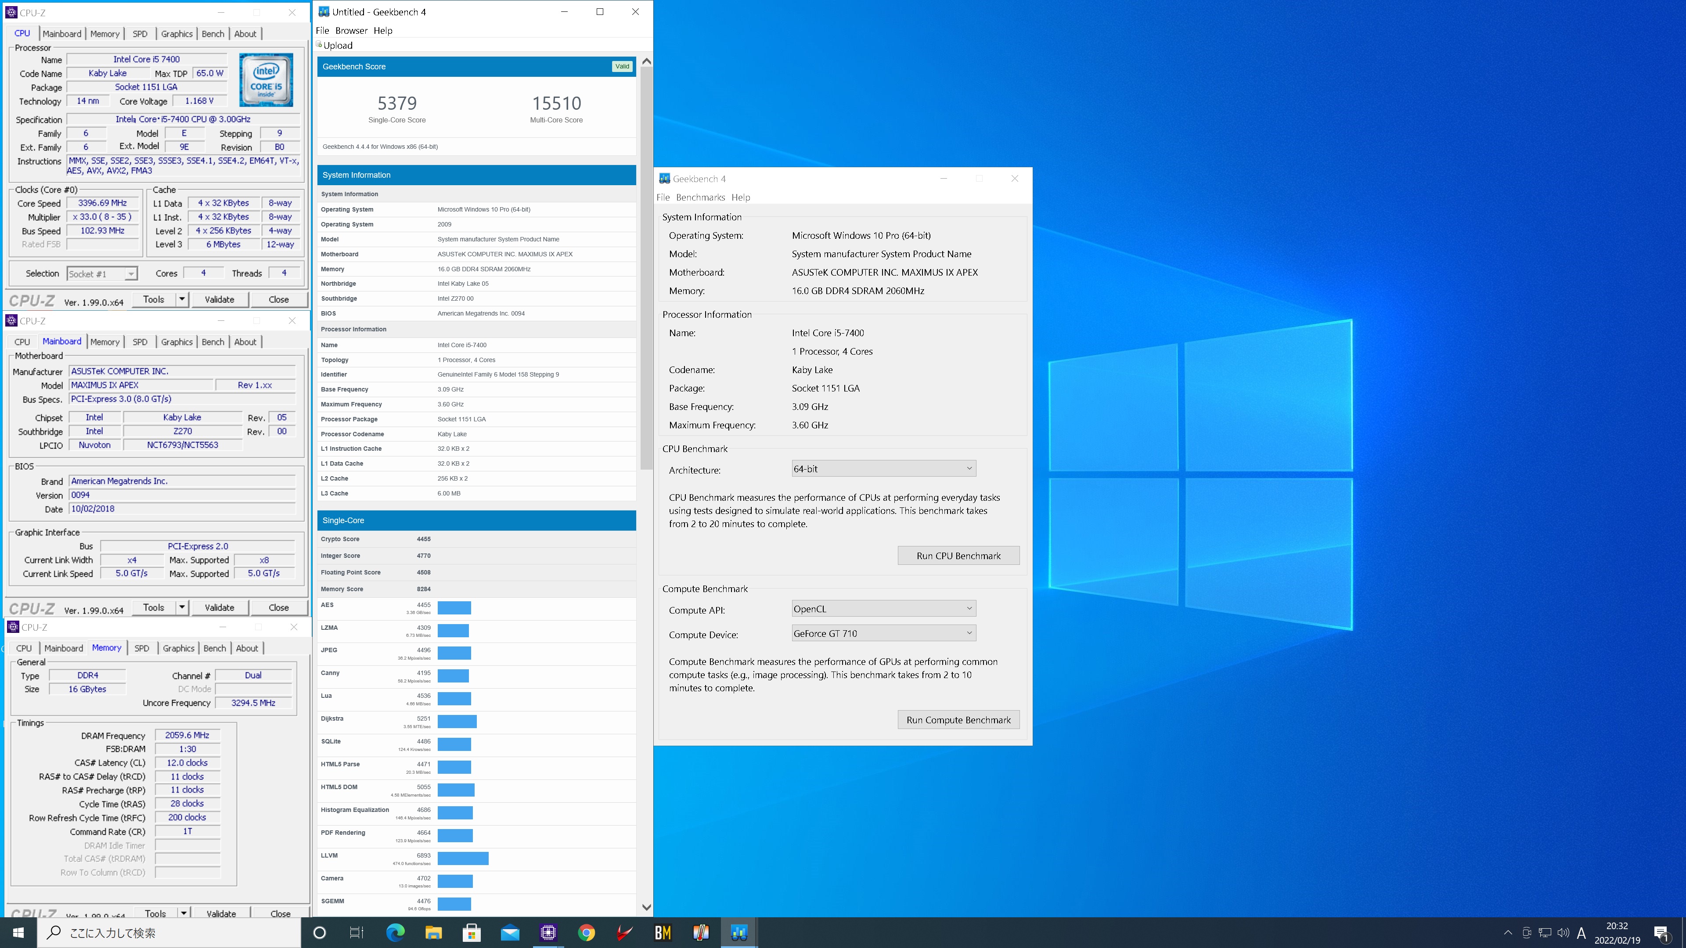Open About tab in Memory CPU-Z window

point(247,648)
